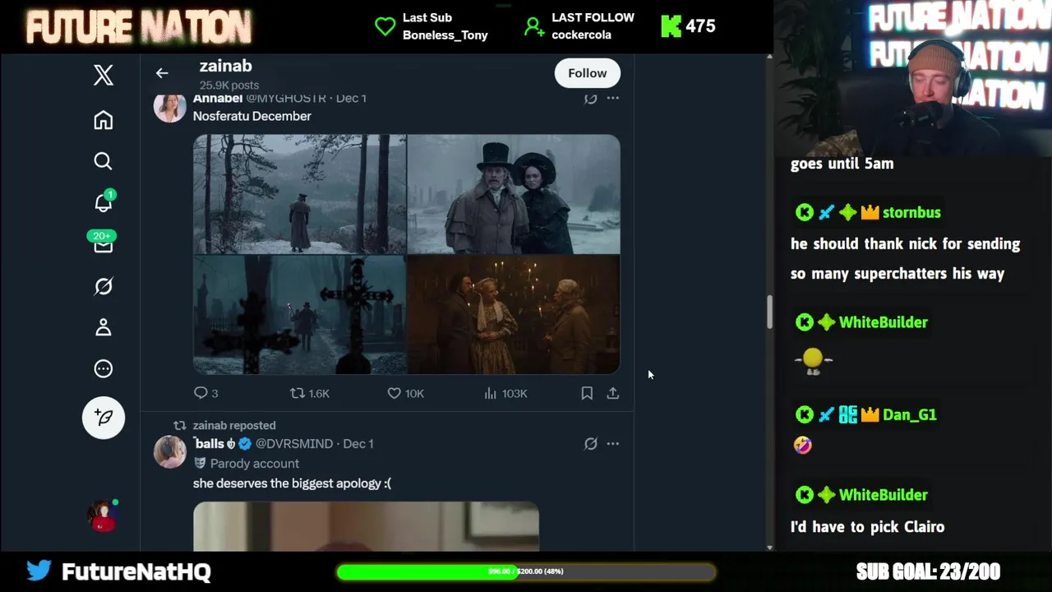Repost Annabel's post showing 1.6K
Screen dimensions: 1052x592
[x=309, y=393]
